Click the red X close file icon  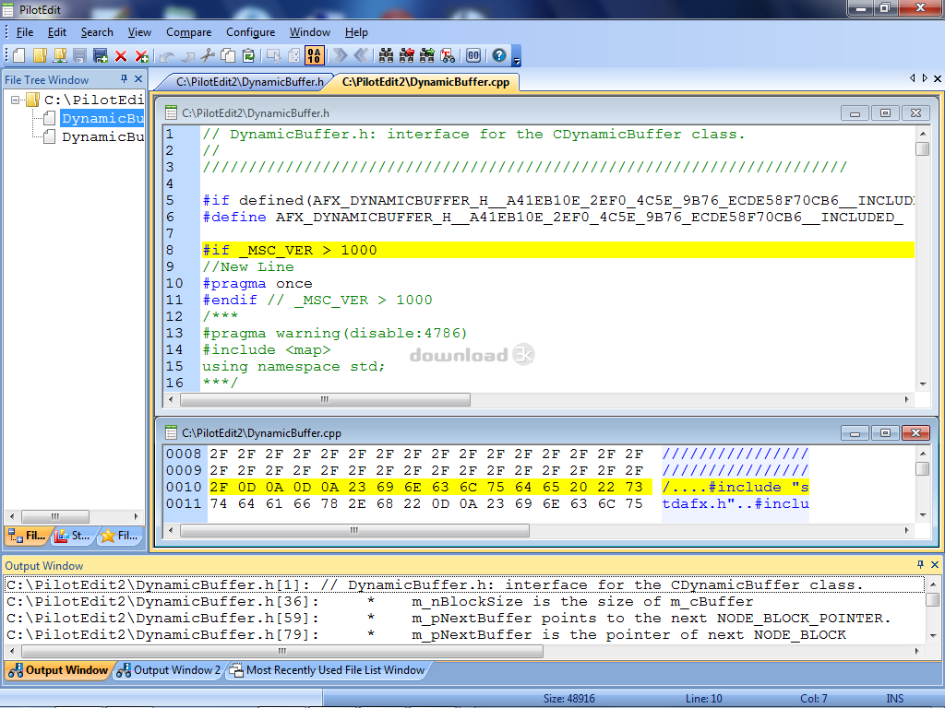(x=121, y=56)
